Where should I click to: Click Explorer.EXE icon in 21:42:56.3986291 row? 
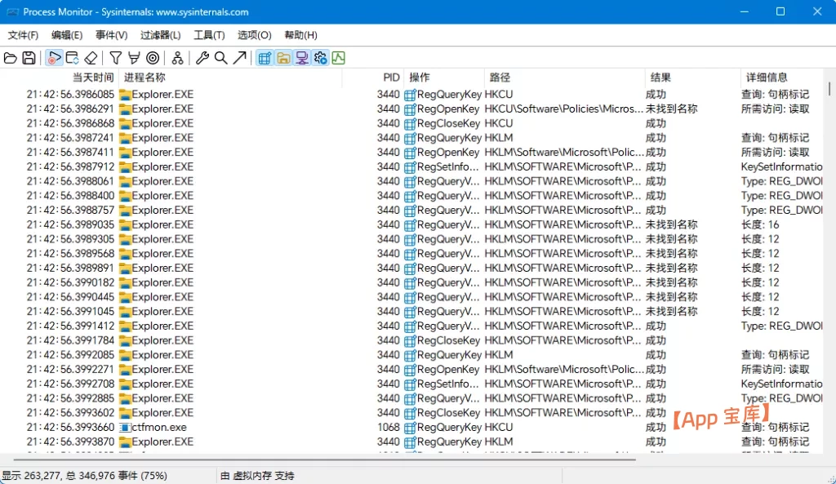tap(125, 109)
